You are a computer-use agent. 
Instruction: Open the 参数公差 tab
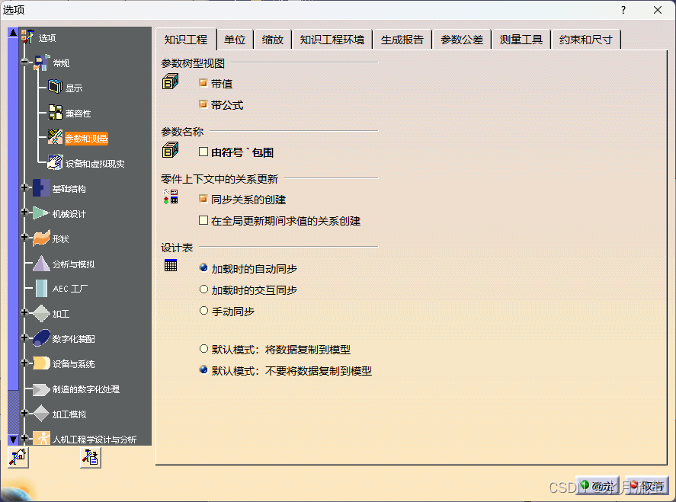pyautogui.click(x=462, y=40)
